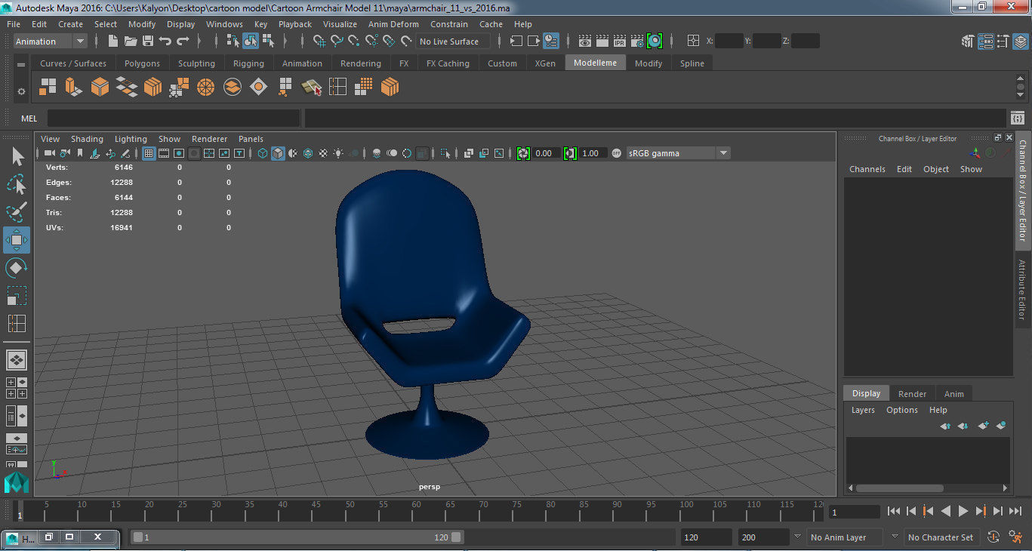Click the bookmark icon in viewport toolbar
1032x551 pixels.
[x=79, y=153]
